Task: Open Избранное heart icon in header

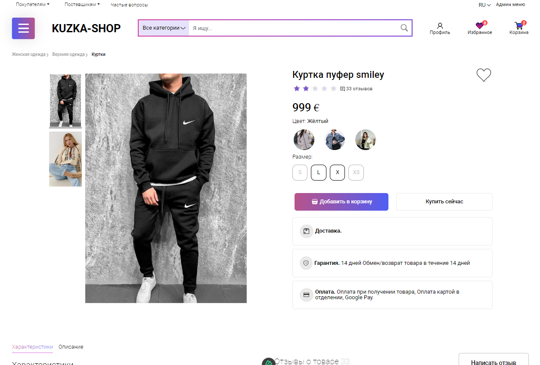Action: click(x=480, y=26)
